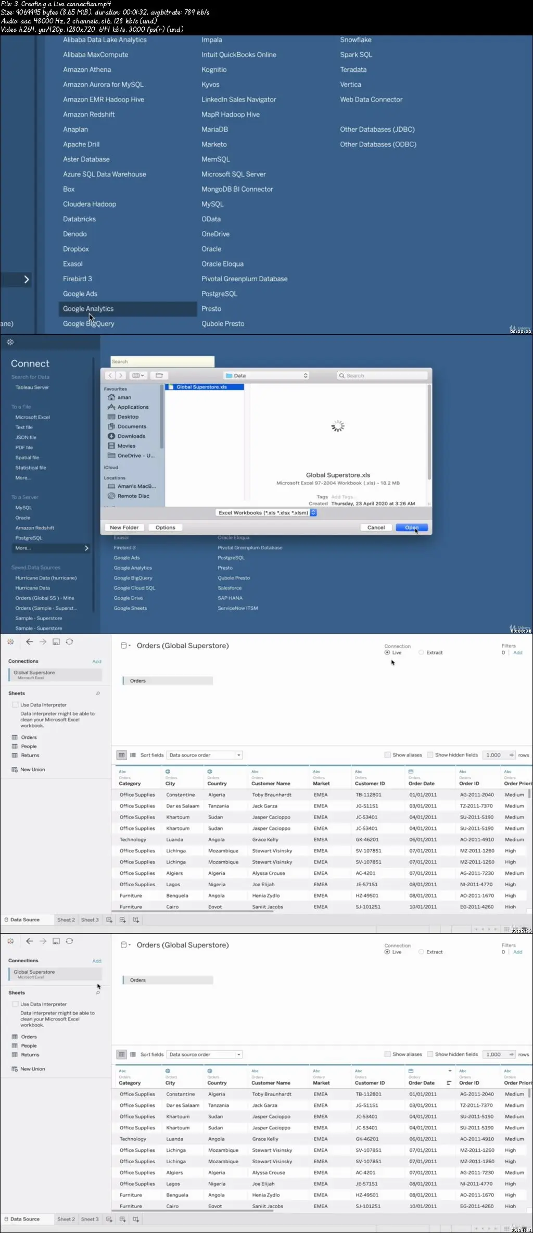Image resolution: width=533 pixels, height=1233 pixels.
Task: Open Data source order dropdown in the 00:00:56 frame
Action: pos(205,755)
